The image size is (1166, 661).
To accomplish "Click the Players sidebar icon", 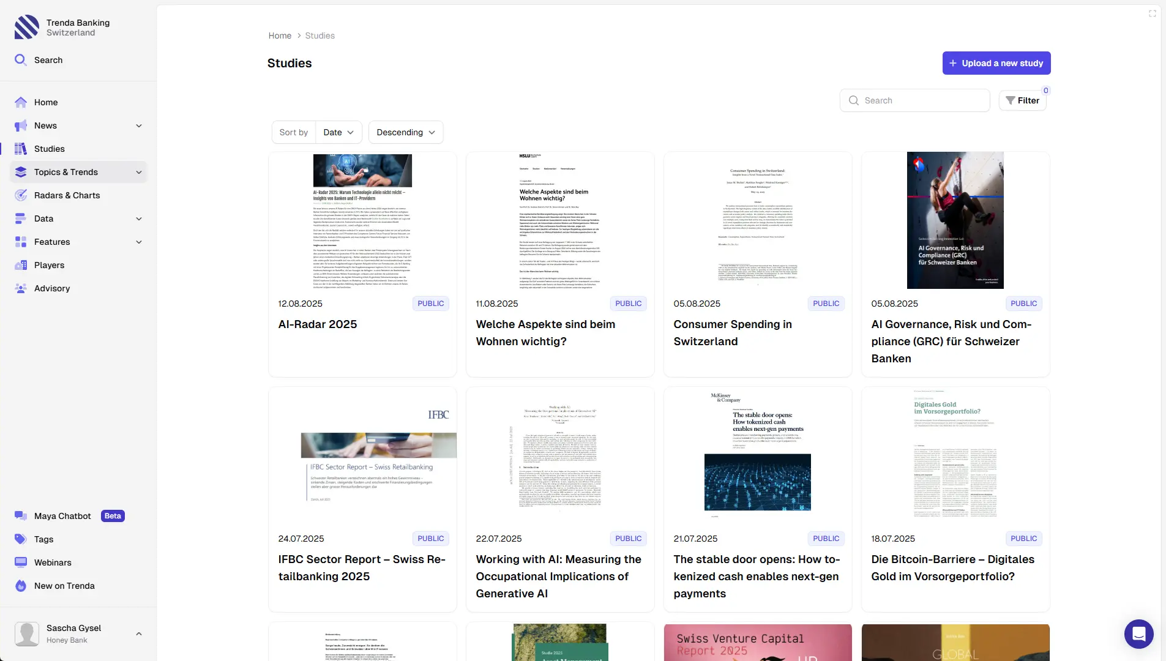I will pos(20,265).
